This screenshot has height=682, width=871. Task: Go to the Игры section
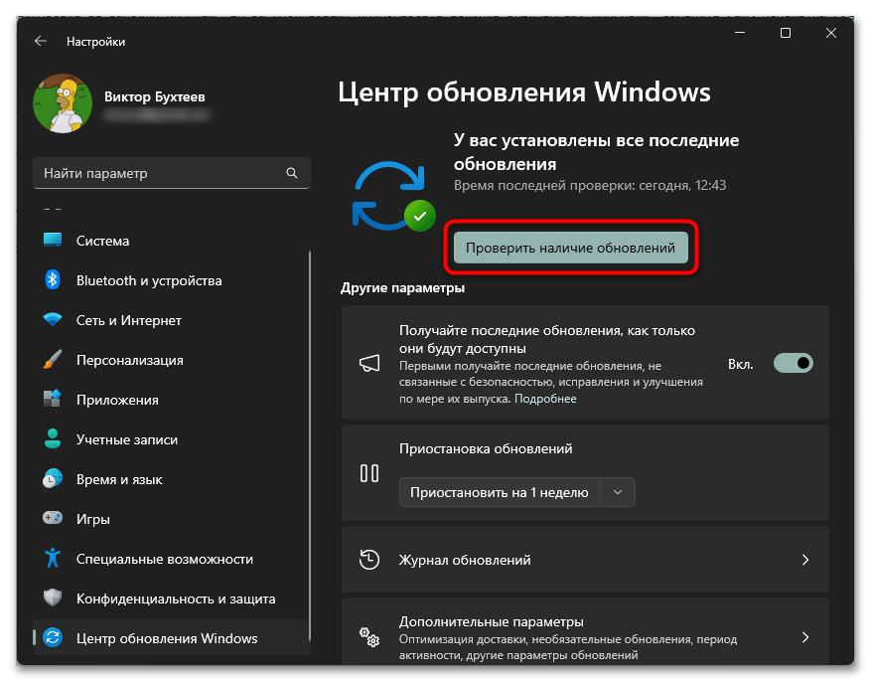171,519
